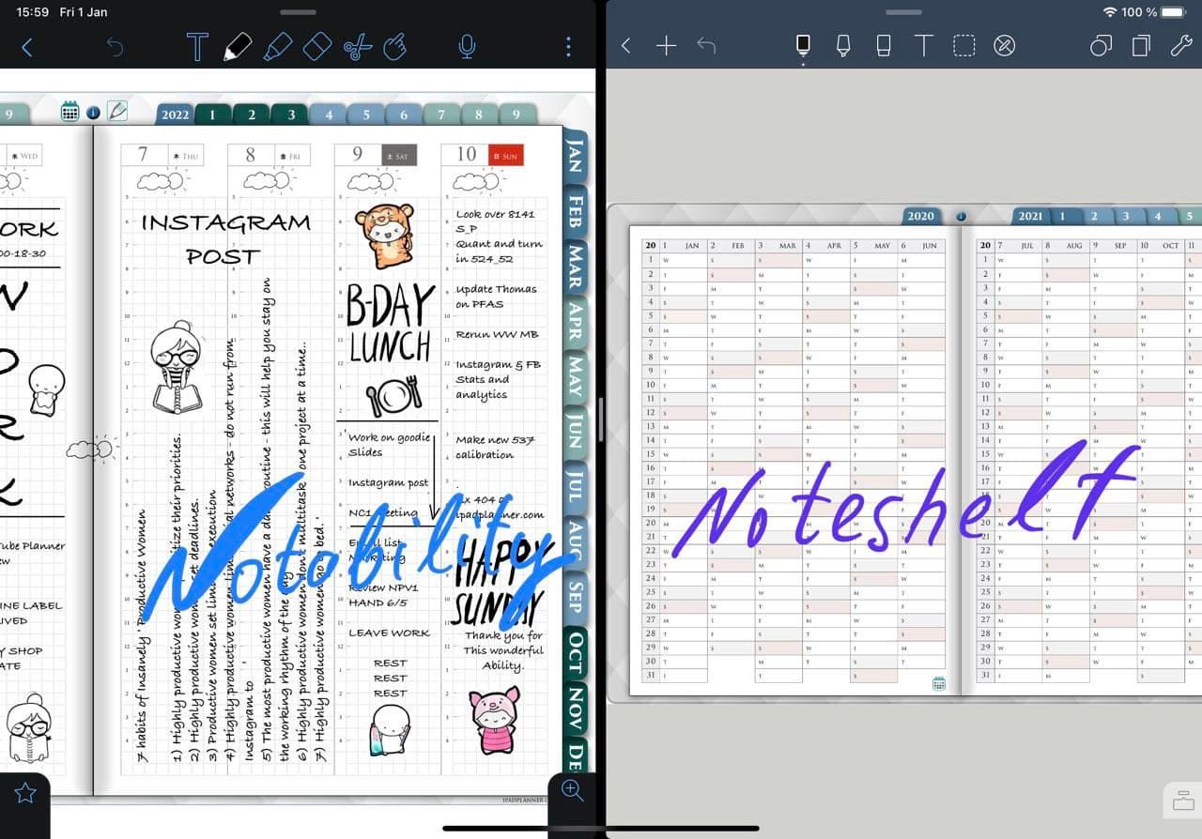Select the Pen tool in Notability
Screen dimensions: 1202x839
point(238,47)
